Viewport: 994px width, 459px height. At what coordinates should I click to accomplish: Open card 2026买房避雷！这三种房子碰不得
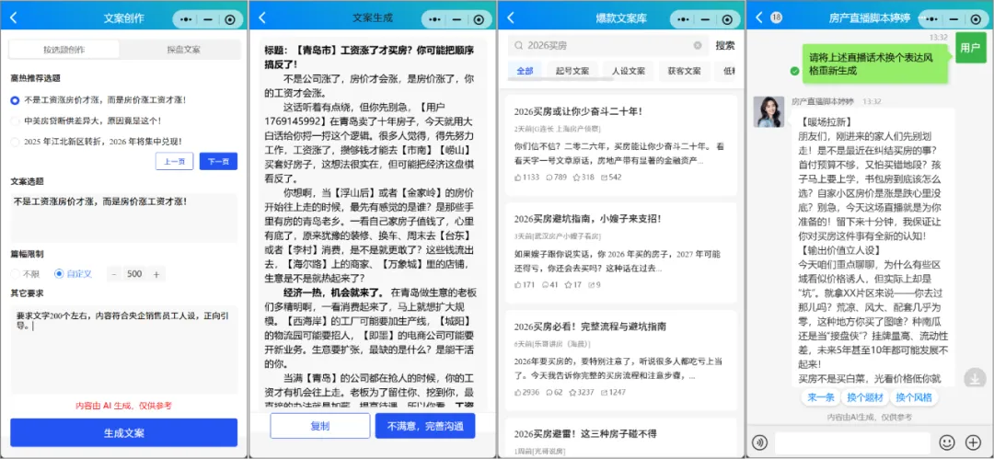tap(622, 438)
